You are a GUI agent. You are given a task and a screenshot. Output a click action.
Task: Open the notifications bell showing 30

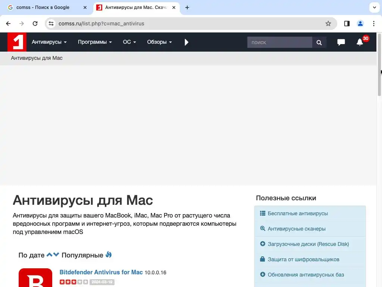click(x=360, y=42)
